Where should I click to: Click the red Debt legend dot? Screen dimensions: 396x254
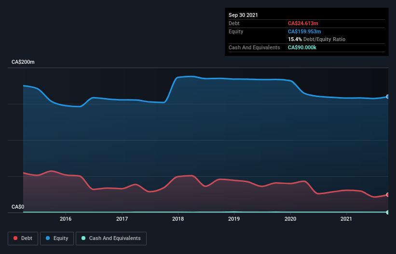click(x=15, y=238)
